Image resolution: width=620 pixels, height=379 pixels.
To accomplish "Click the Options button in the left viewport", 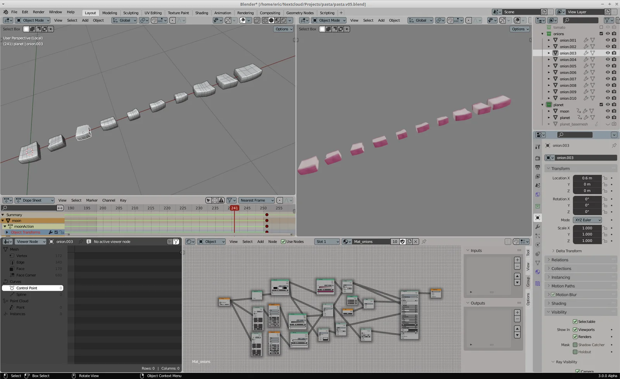I will (x=283, y=29).
